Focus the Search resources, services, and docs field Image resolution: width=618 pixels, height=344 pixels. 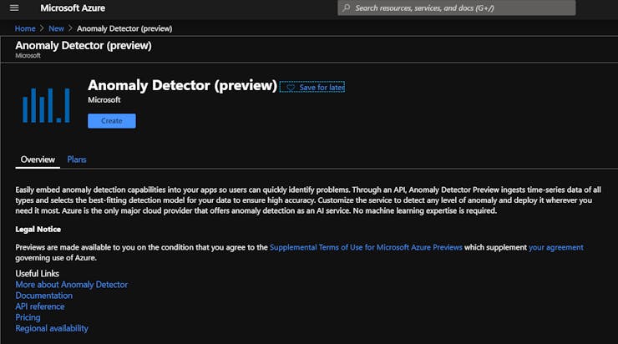457,8
